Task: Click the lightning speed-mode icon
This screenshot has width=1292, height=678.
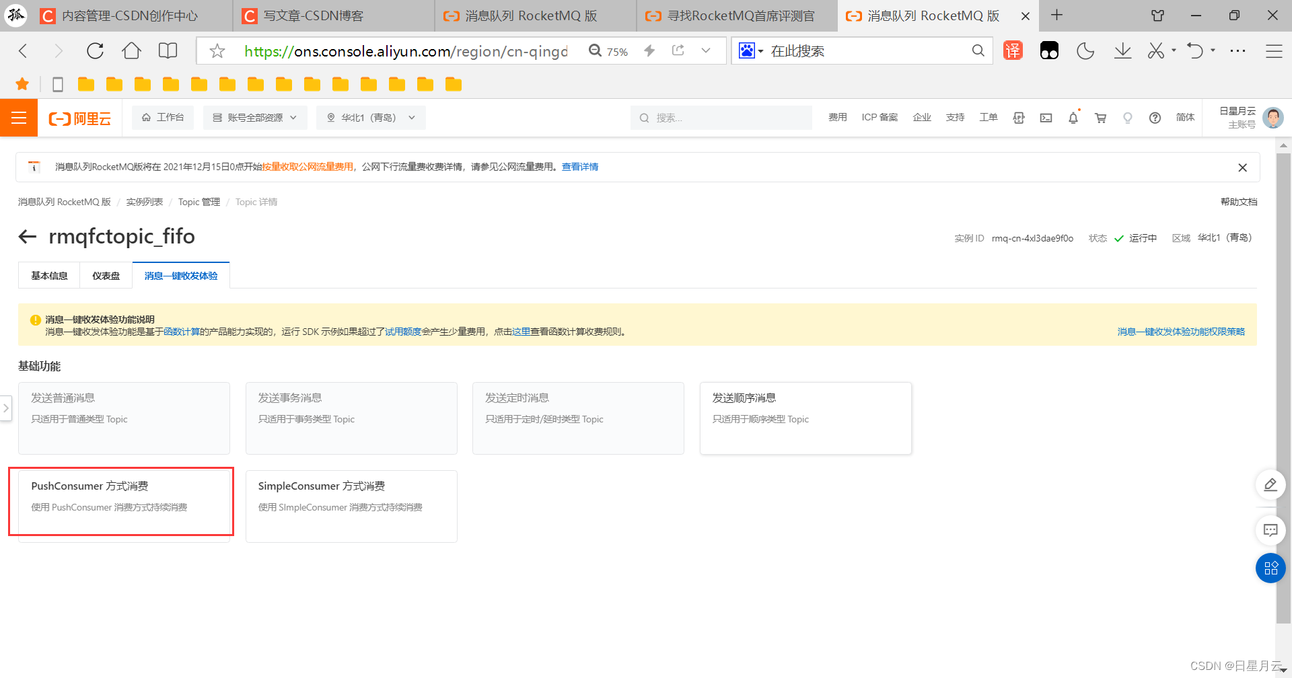Action: (x=649, y=51)
